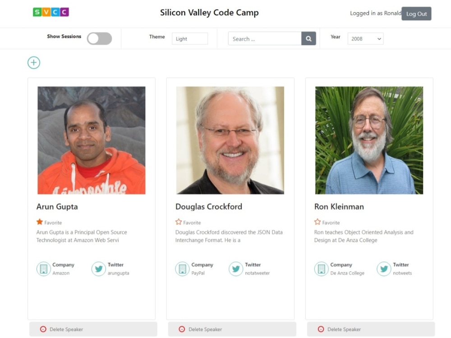This screenshot has height=338, width=451.
Task: Click Ron Kleinman's profile photo
Action: [369, 140]
